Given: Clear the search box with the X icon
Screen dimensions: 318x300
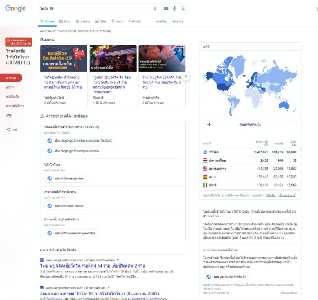Looking at the screenshot, I should coord(155,9).
